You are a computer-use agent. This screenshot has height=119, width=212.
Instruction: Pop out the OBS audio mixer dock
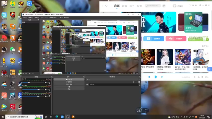pos(52,77)
